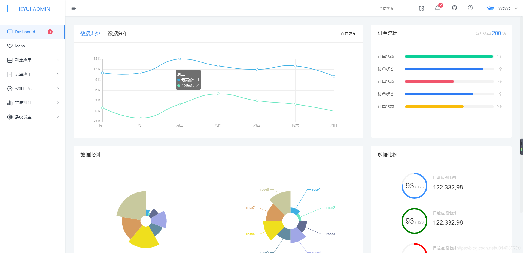Collapse sidebar with the hamburger menu icon
The image size is (523, 253).
point(74,8)
